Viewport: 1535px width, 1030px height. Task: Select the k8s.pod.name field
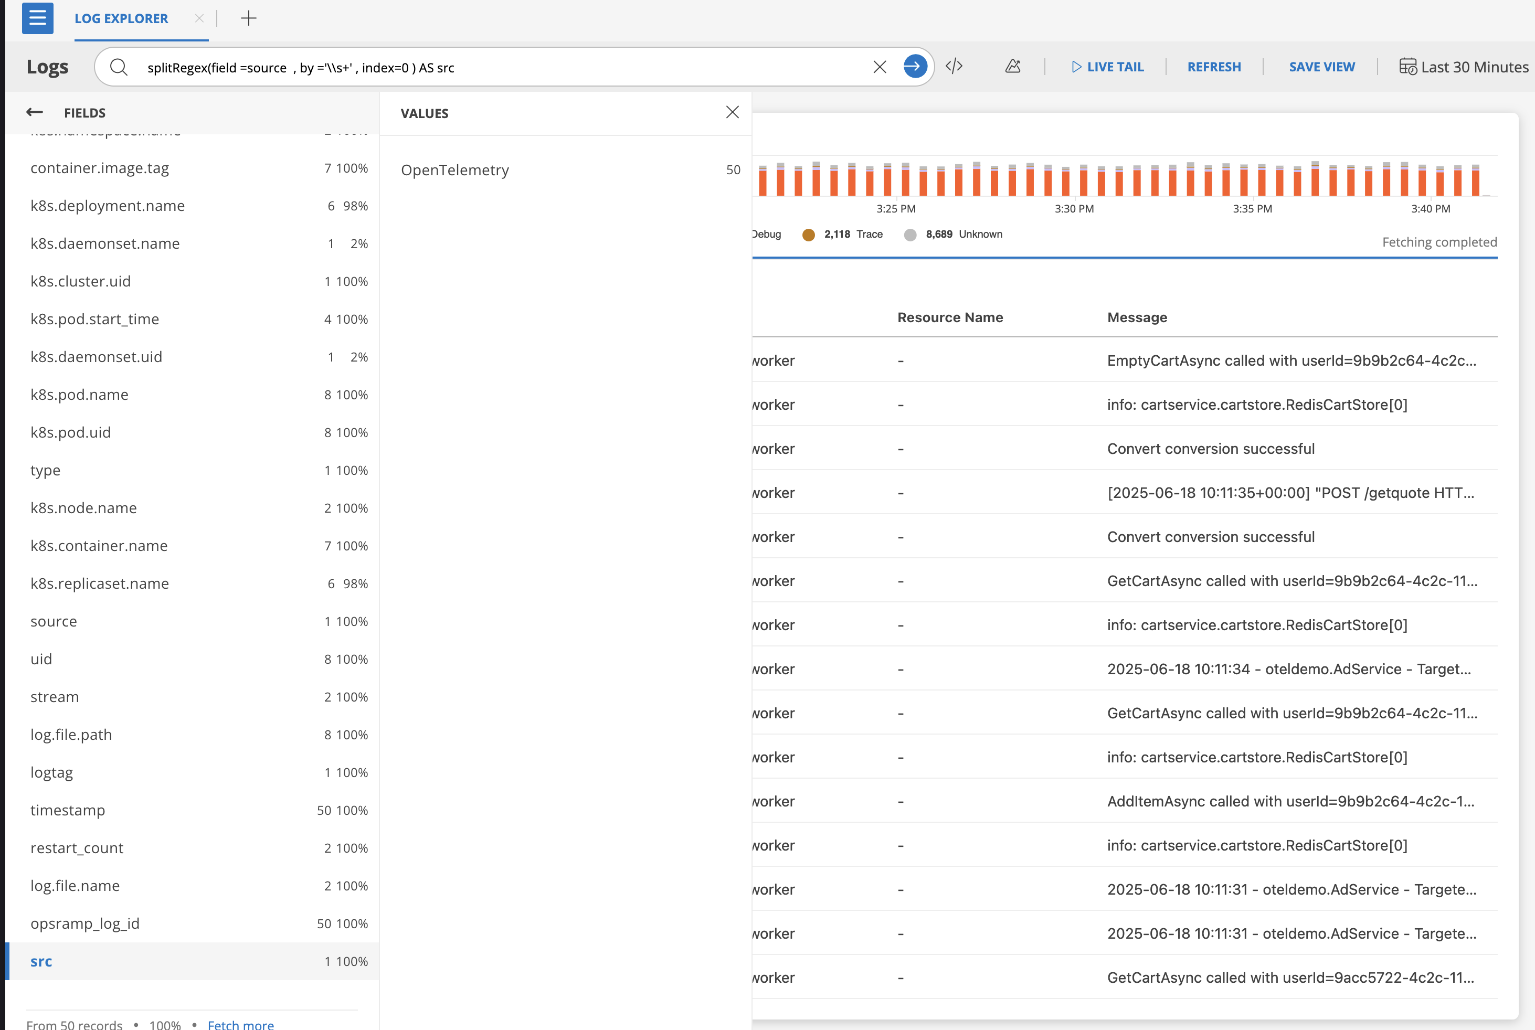tap(192, 395)
